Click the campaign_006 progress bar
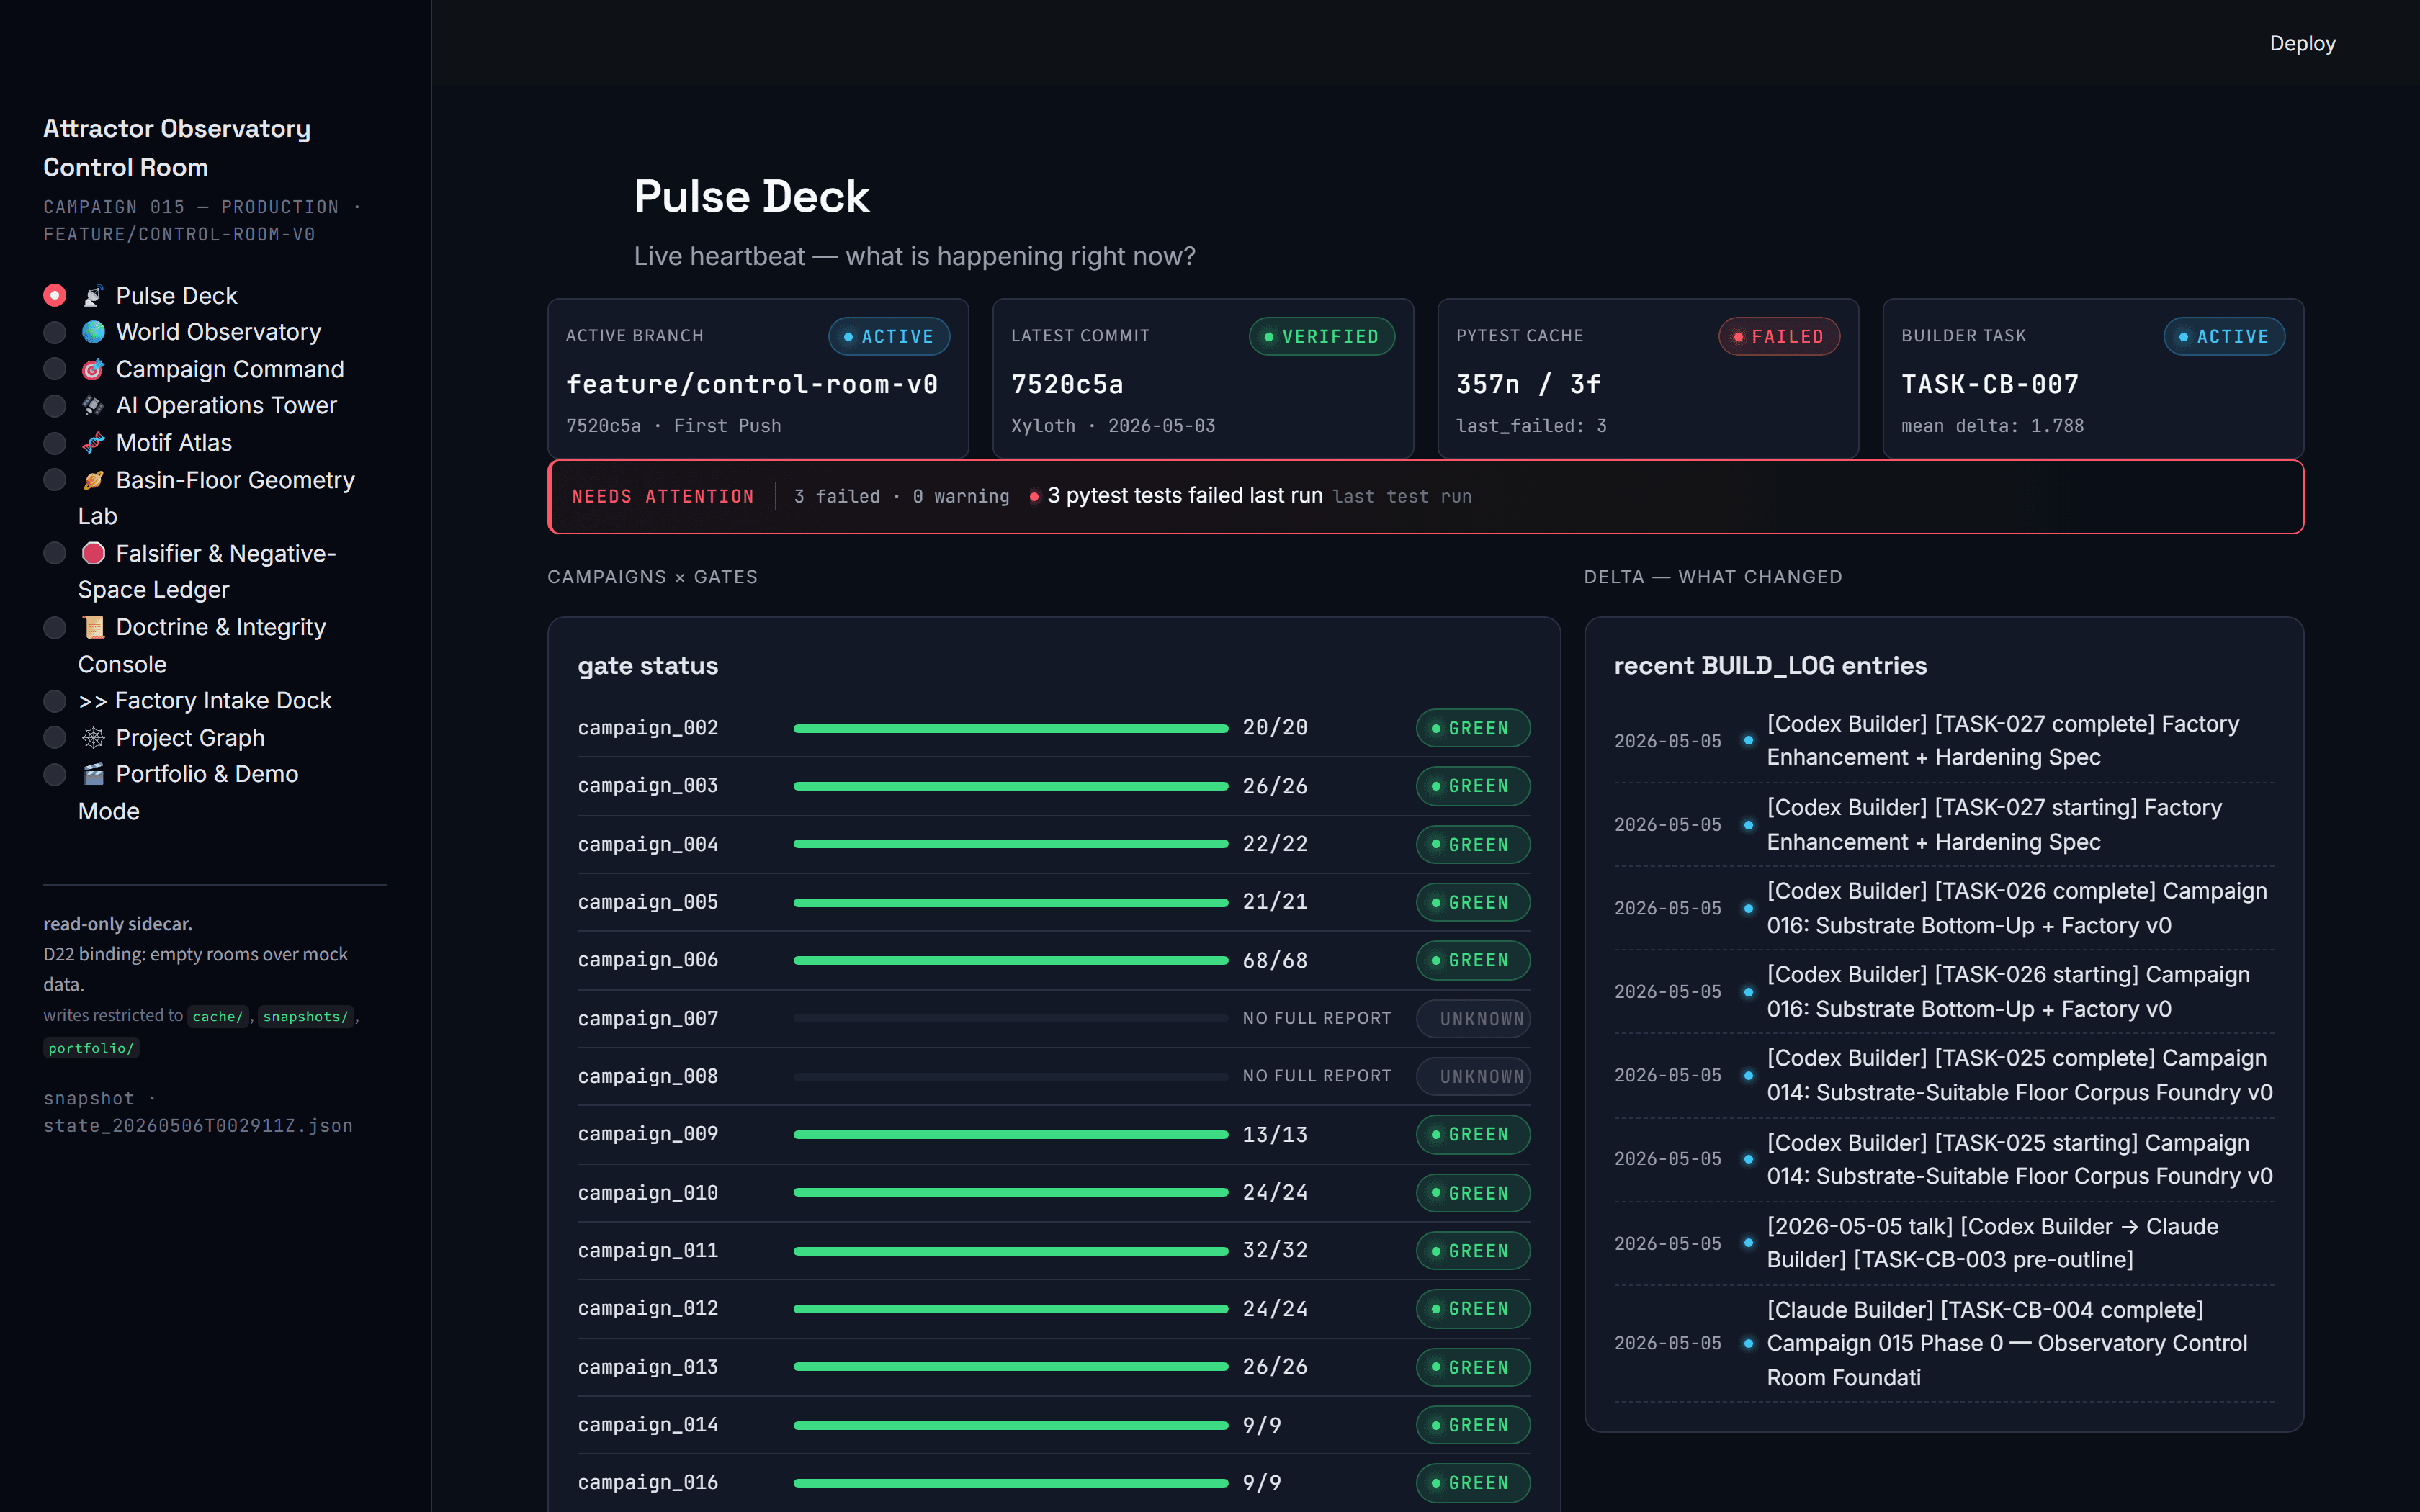Viewport: 2420px width, 1512px height. (x=1010, y=960)
